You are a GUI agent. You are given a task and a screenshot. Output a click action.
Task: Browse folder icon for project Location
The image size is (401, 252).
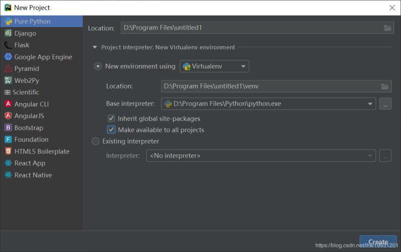point(387,28)
